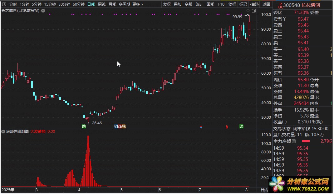The height and width of the screenshot is (194, 334).
Task: Click the 净资 5.78 value
Action: pyautogui.click(x=304, y=116)
